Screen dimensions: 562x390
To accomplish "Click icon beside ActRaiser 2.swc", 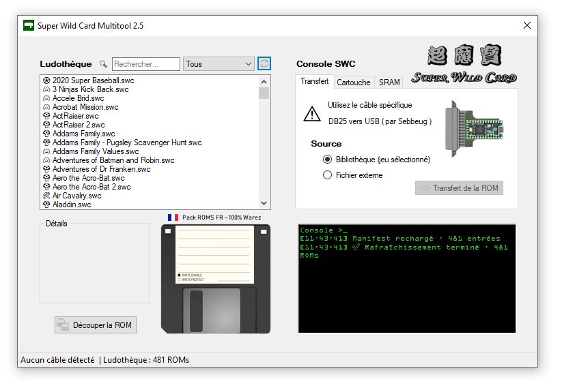I will (46, 125).
